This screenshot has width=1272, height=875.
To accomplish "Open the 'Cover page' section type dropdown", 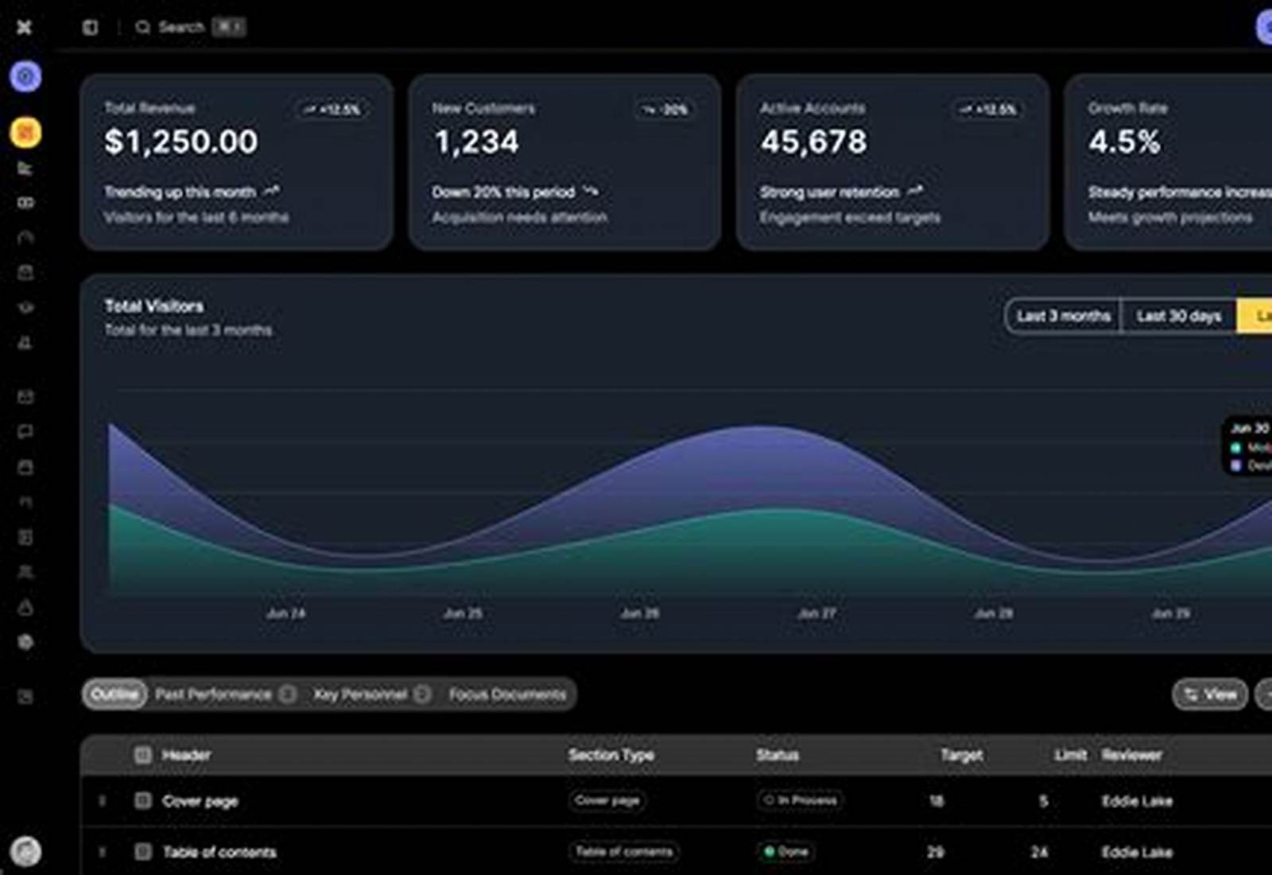I will pos(607,800).
